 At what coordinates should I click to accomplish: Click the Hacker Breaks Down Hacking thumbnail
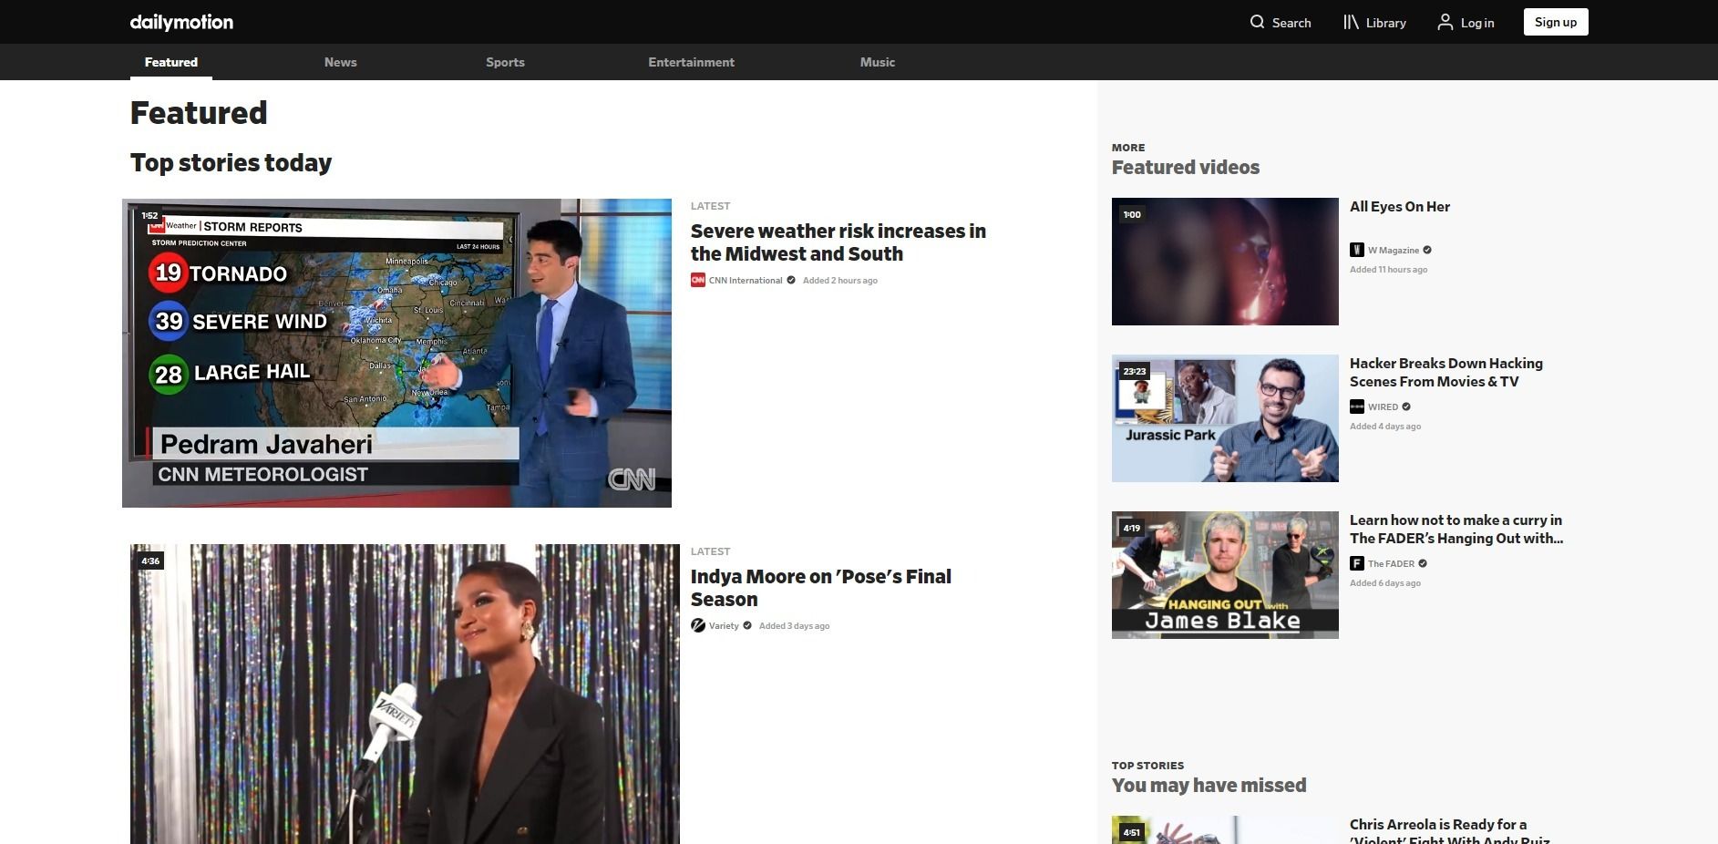(1225, 418)
